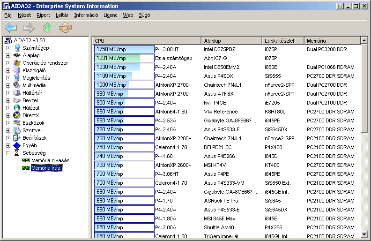This screenshot has height=241, width=371.
Task: Click the Eszközök devices icon
Action: click(x=17, y=123)
